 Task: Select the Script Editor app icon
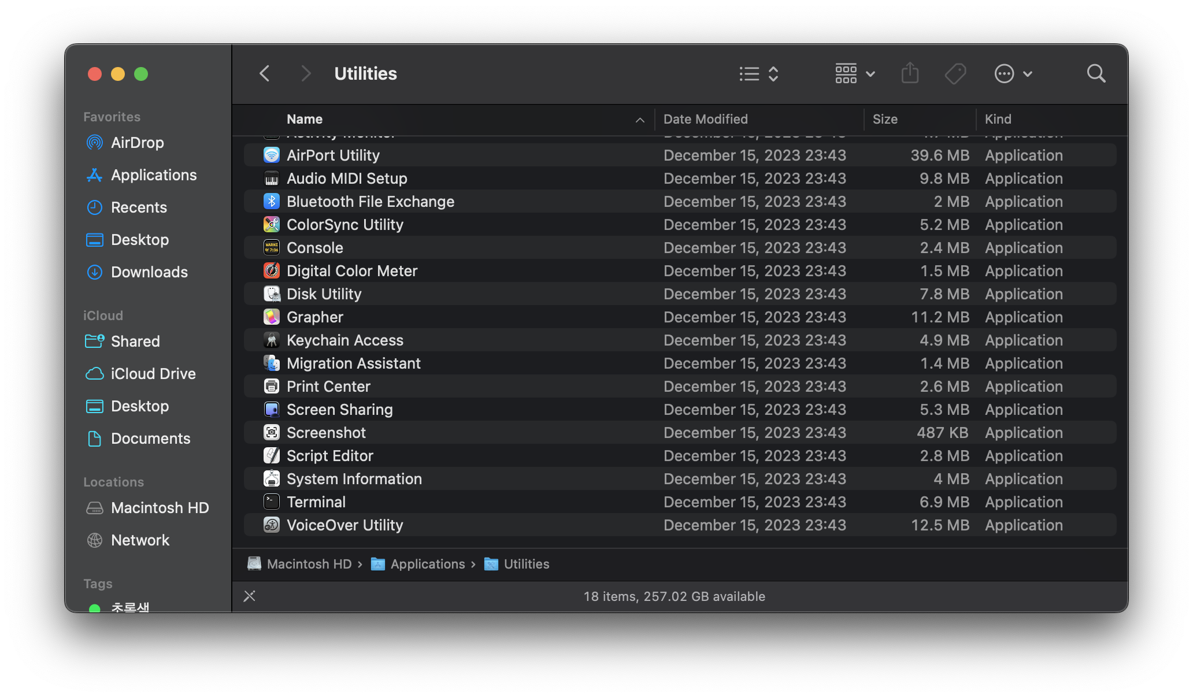coord(272,455)
